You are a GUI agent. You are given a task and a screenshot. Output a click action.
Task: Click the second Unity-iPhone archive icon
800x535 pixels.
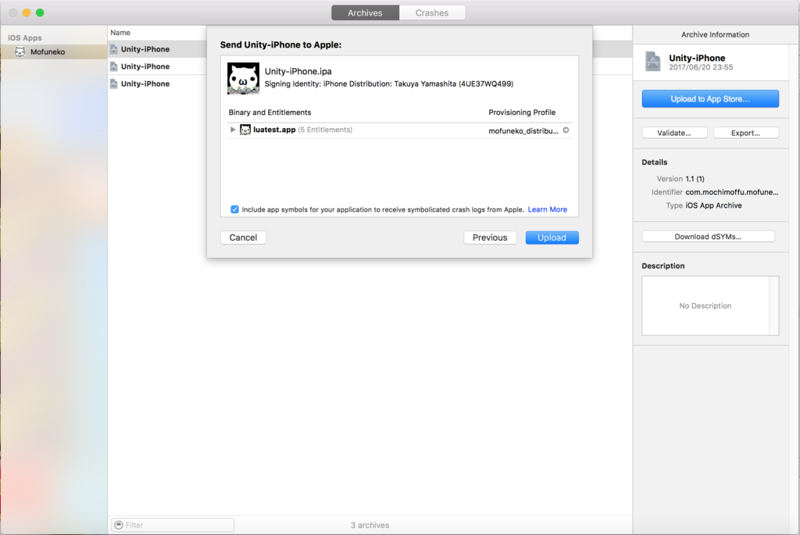[x=114, y=66]
